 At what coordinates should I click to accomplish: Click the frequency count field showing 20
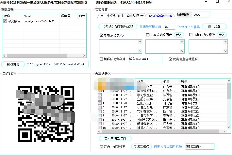[x=170, y=27]
